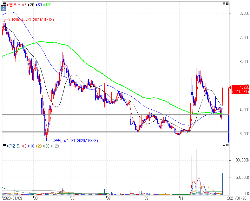The image size is (250, 201).
Task: Click the tallest volume bar in November
Action: 196,172
